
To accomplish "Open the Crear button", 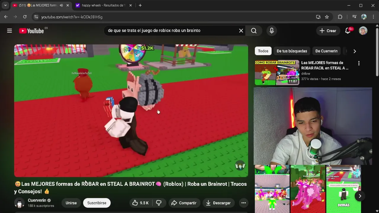I will point(328,31).
